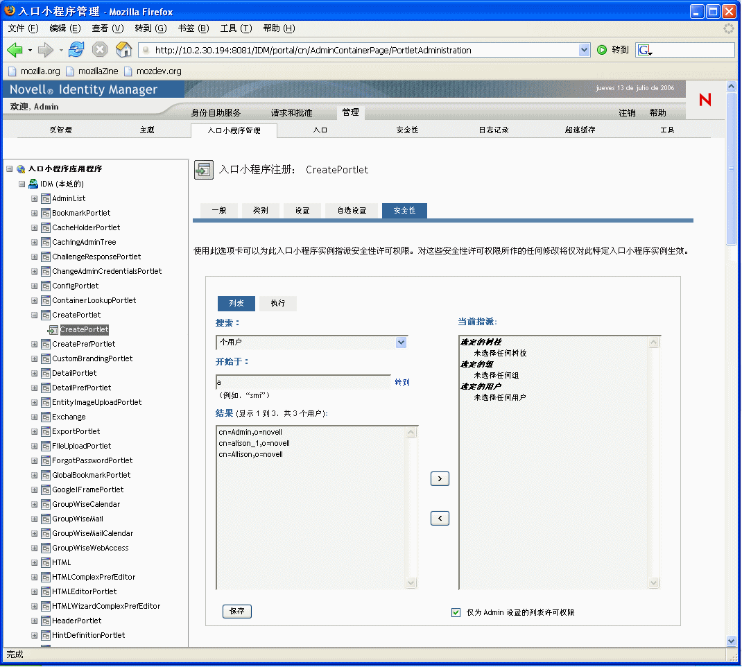The height and width of the screenshot is (667, 742).
Task: Click the HeaderPortlet icon
Action: [x=46, y=621]
